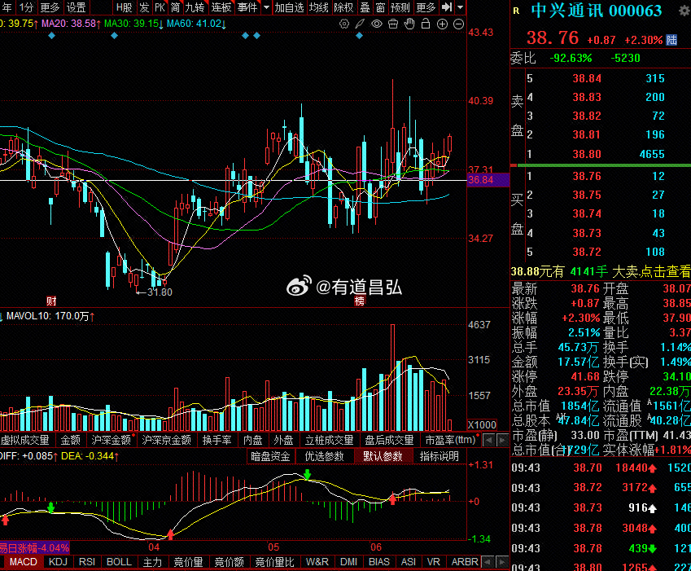691x571 pixels.
Task: Select KDJ indicator tab
Action: (58, 562)
